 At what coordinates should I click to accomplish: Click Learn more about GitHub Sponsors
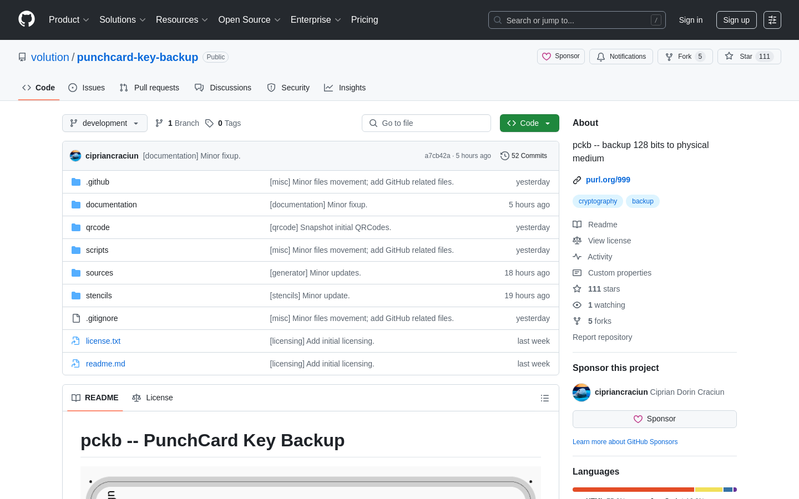tap(625, 442)
